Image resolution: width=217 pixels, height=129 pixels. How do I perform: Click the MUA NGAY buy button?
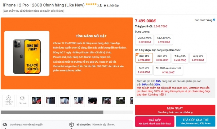175,110
